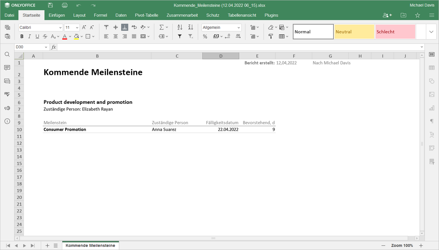Undo the last action
The image size is (439, 250).
click(x=79, y=5)
